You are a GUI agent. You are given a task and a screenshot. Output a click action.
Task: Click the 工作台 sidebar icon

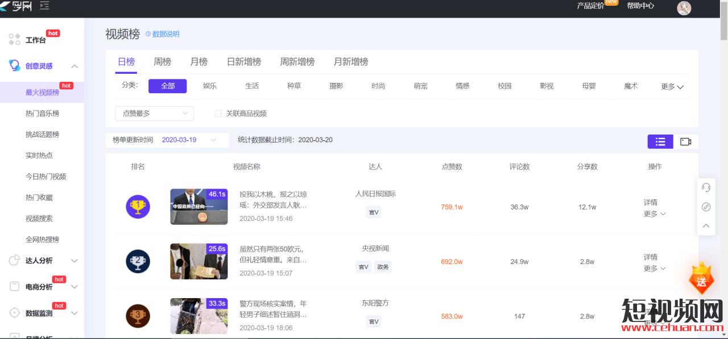coord(15,40)
